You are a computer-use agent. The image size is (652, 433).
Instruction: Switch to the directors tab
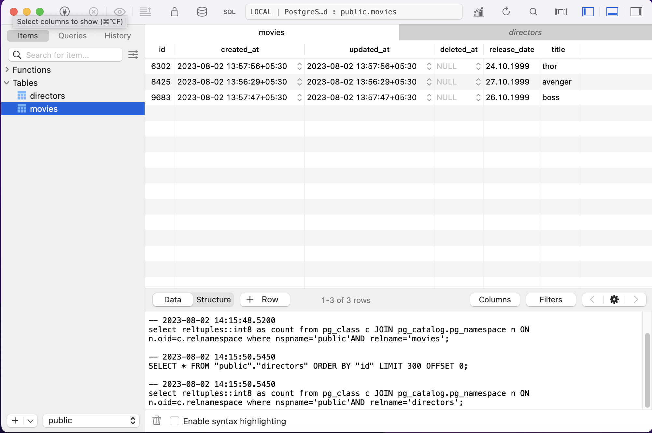pyautogui.click(x=525, y=33)
